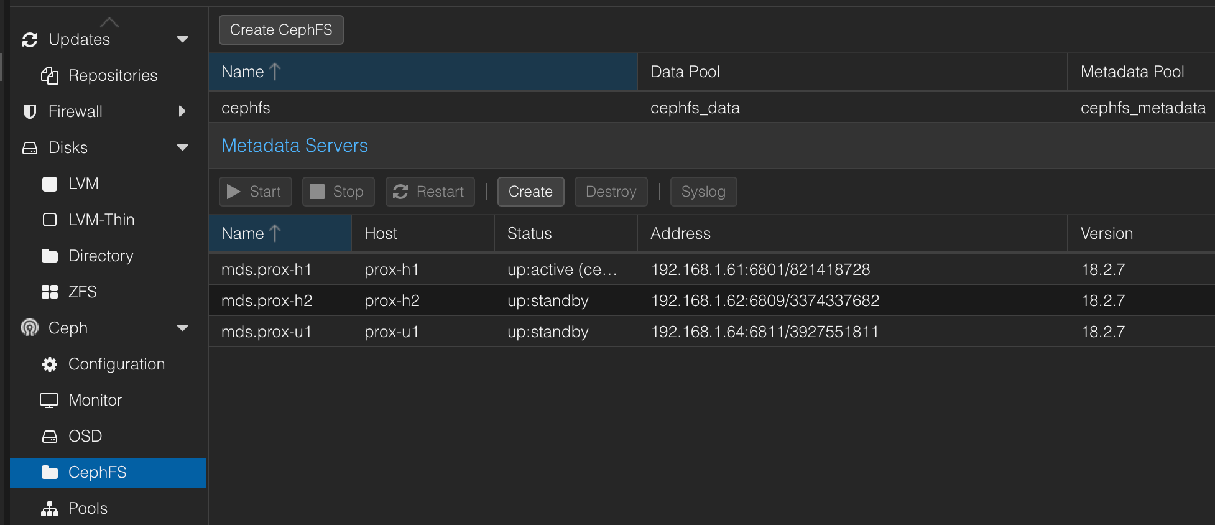Select the cephfs filesystem row
This screenshot has height=525, width=1215.
[712, 108]
